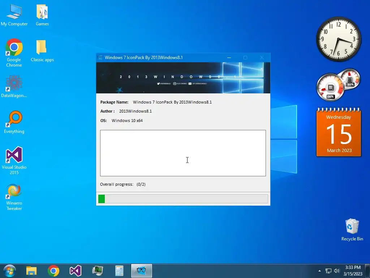The height and width of the screenshot is (278, 370).
Task: Click the Package Name label text
Action: click(x=114, y=102)
